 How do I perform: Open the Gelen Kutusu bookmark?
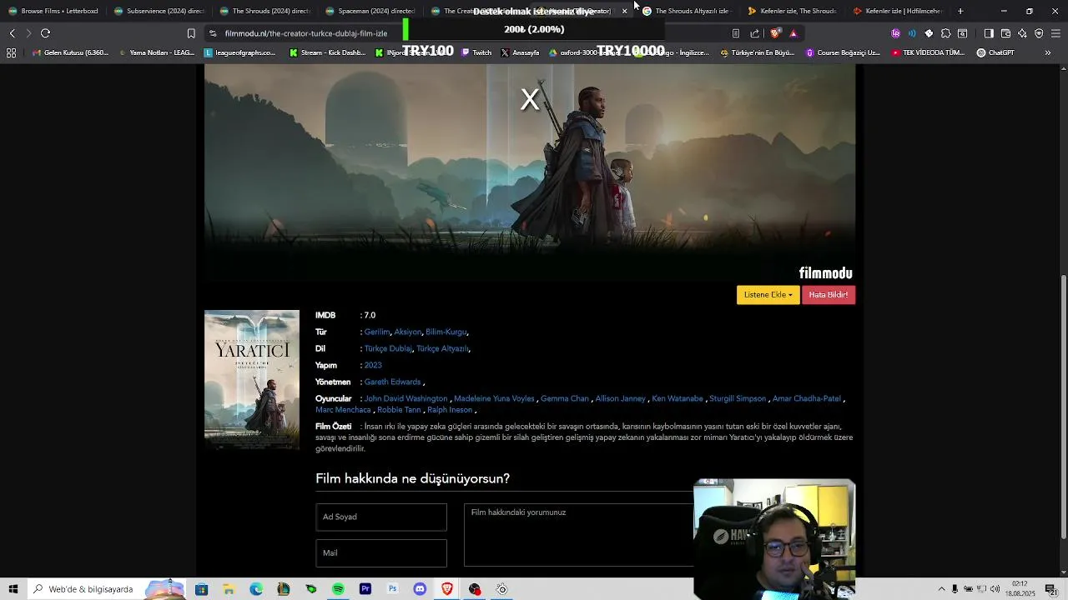[70, 52]
